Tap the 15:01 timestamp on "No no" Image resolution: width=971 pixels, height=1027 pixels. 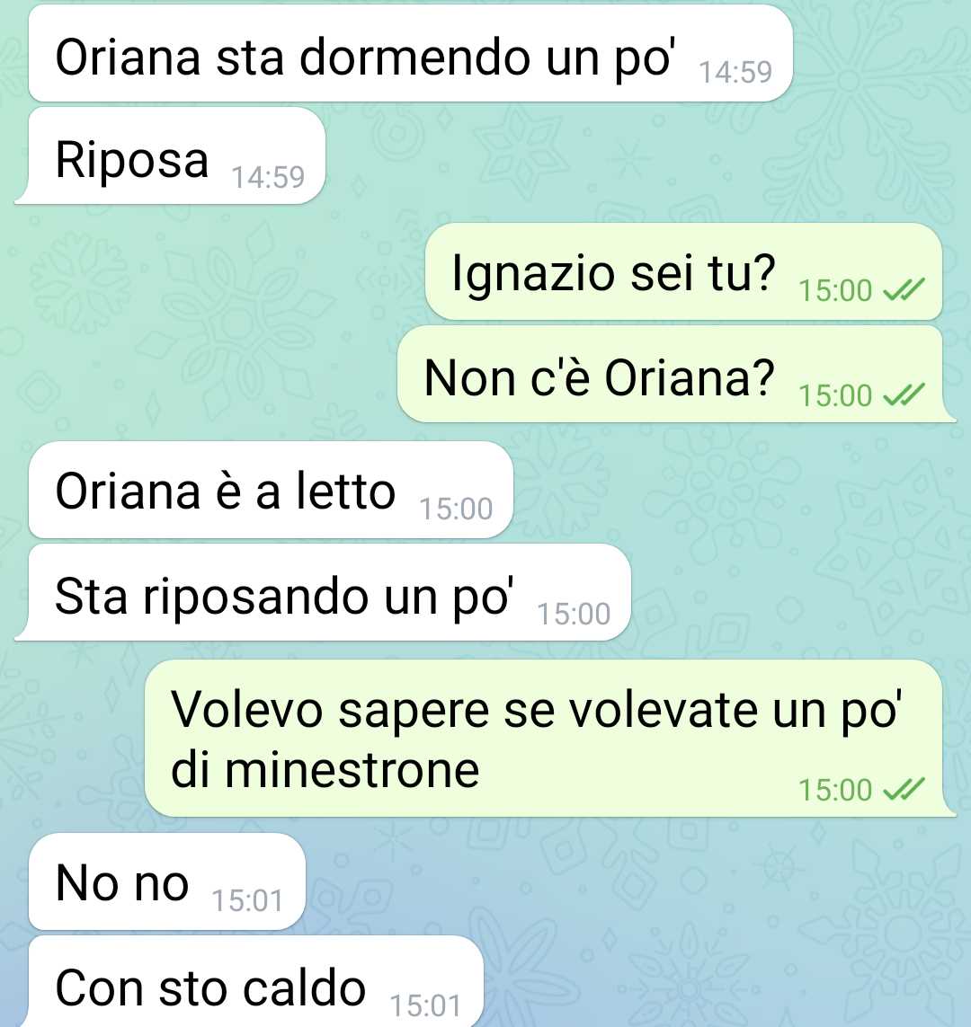click(247, 900)
